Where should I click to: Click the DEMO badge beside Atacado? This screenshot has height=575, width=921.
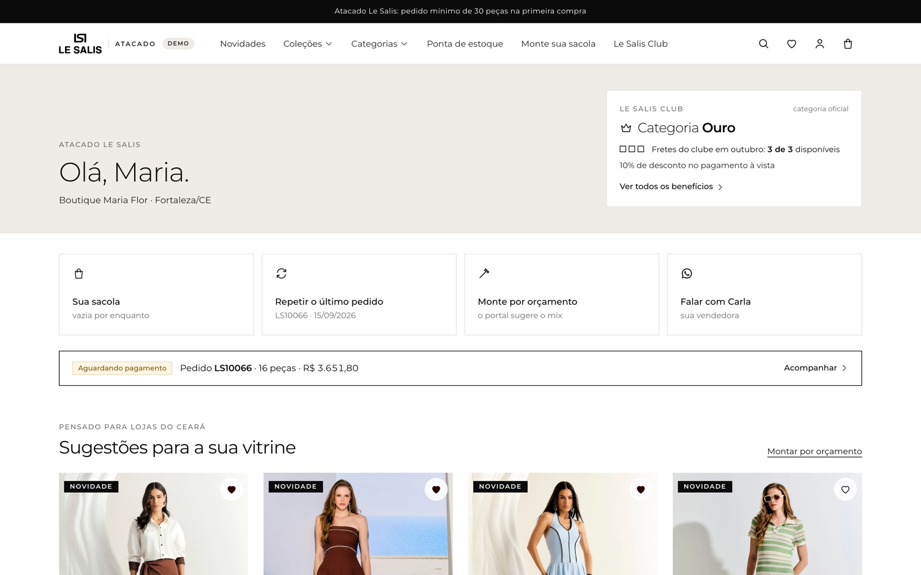[178, 44]
